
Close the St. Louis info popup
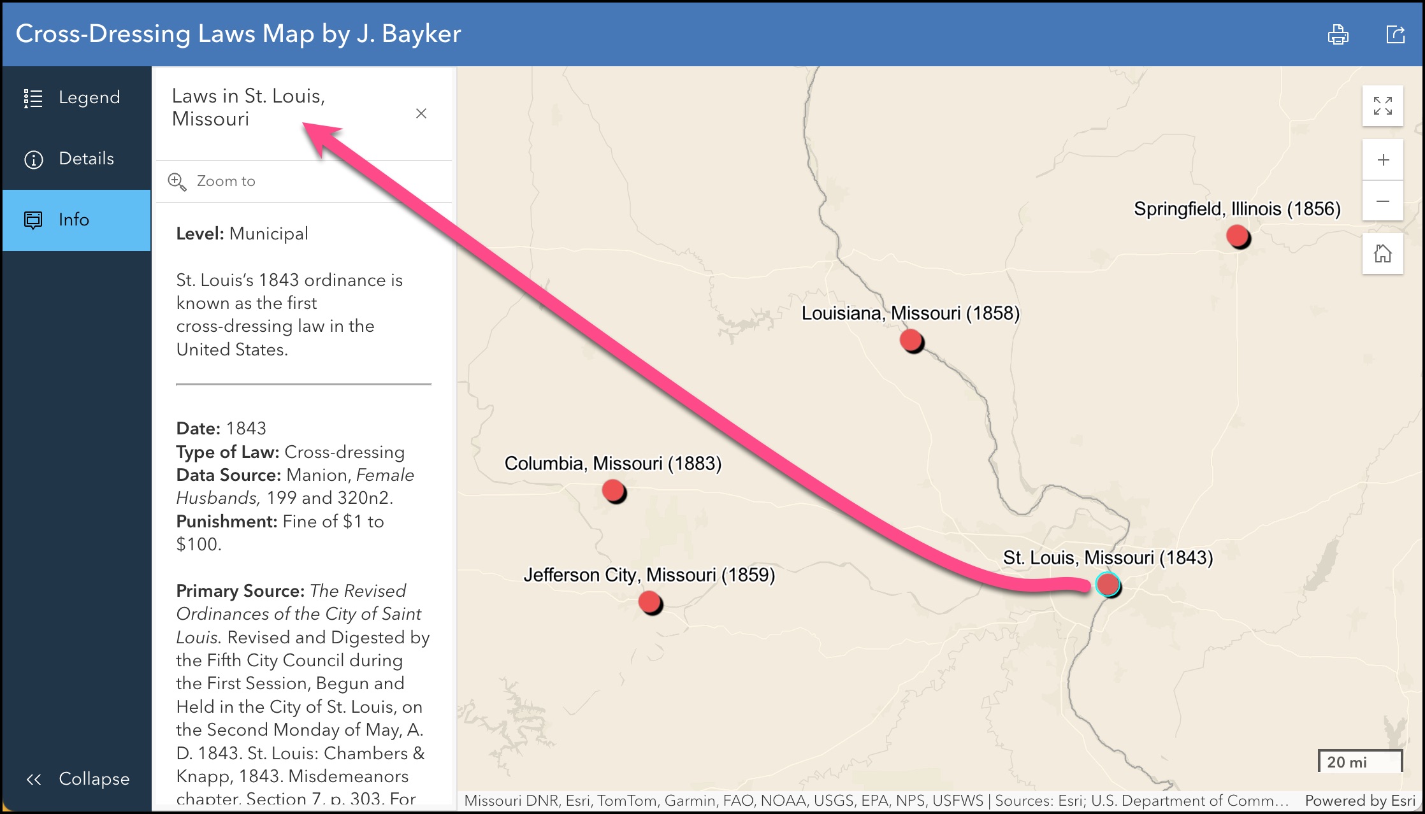pos(421,113)
